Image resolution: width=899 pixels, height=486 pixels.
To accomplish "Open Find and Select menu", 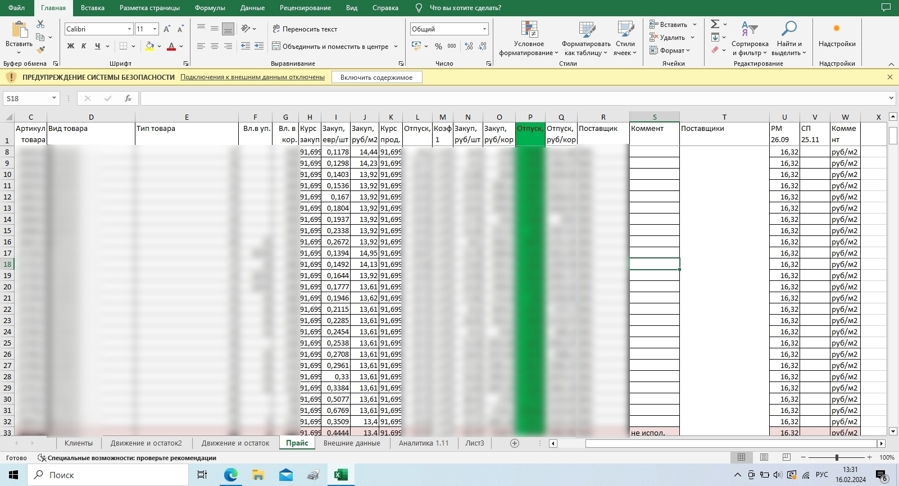I will pyautogui.click(x=789, y=39).
